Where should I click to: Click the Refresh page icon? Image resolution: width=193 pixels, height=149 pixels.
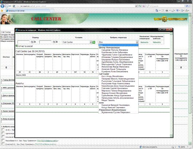click(140, 6)
